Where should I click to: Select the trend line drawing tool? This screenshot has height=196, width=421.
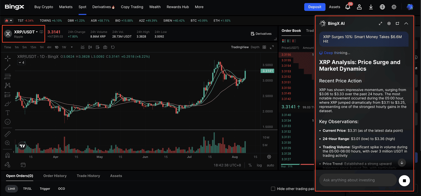click(8, 67)
